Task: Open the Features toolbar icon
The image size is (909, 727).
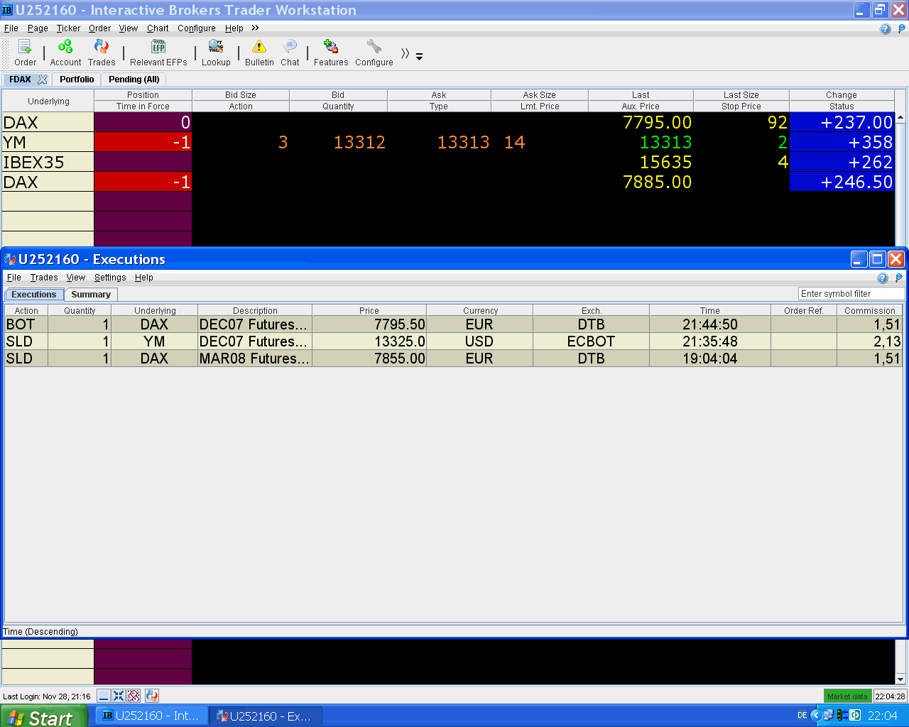Action: 331,53
